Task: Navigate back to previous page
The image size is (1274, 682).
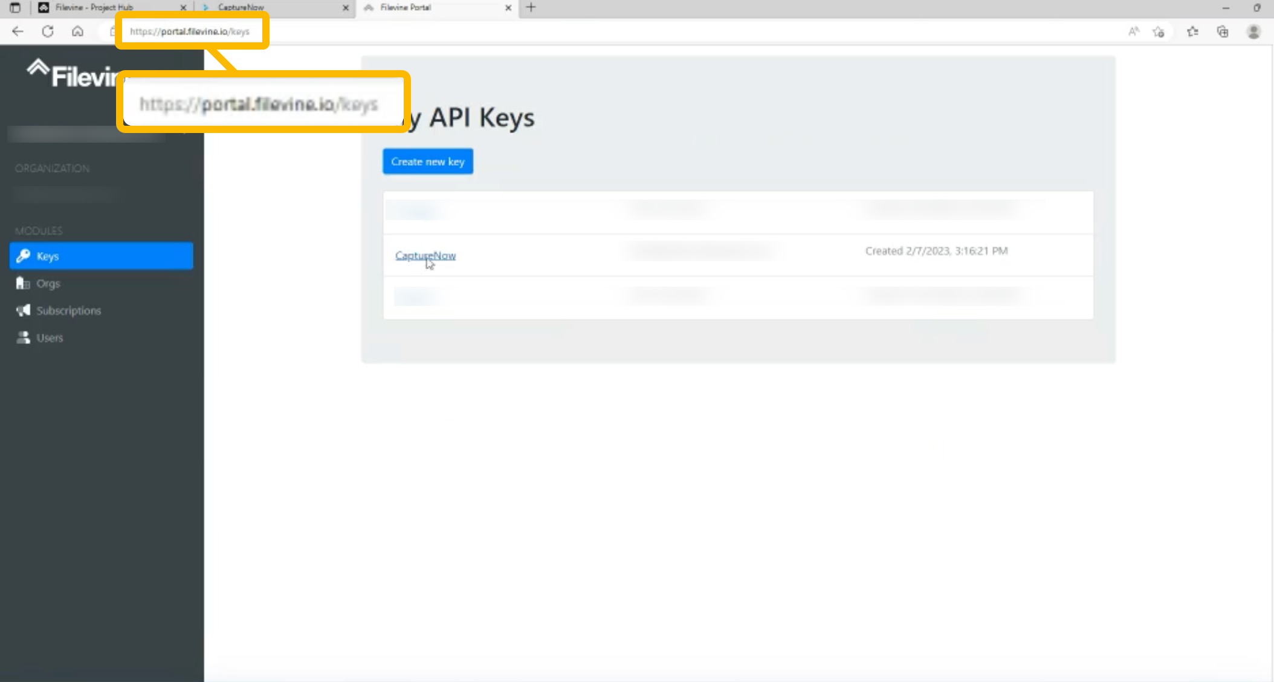Action: tap(17, 31)
